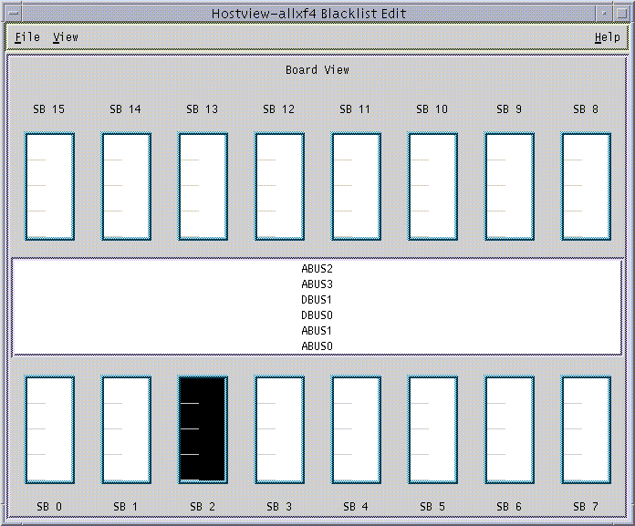The image size is (635, 526).
Task: Select system board SB 14
Action: [x=126, y=187]
